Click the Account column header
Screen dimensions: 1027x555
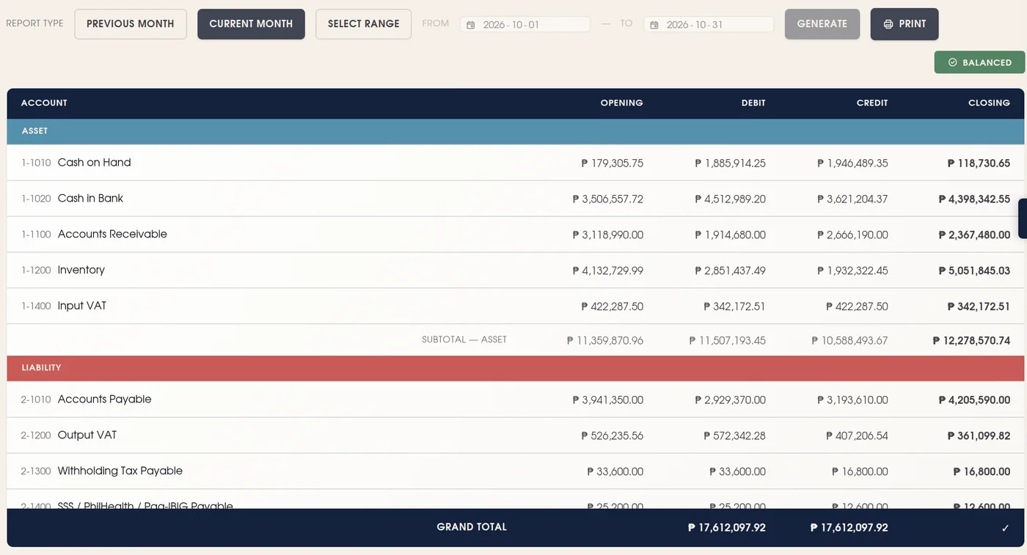click(x=44, y=103)
